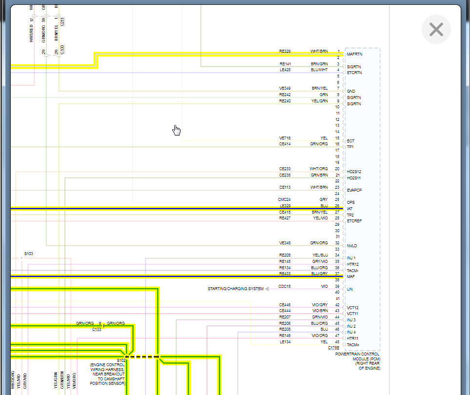The image size is (470, 395).
Task: Open the vertical C211 connector link
Action: coord(62,21)
